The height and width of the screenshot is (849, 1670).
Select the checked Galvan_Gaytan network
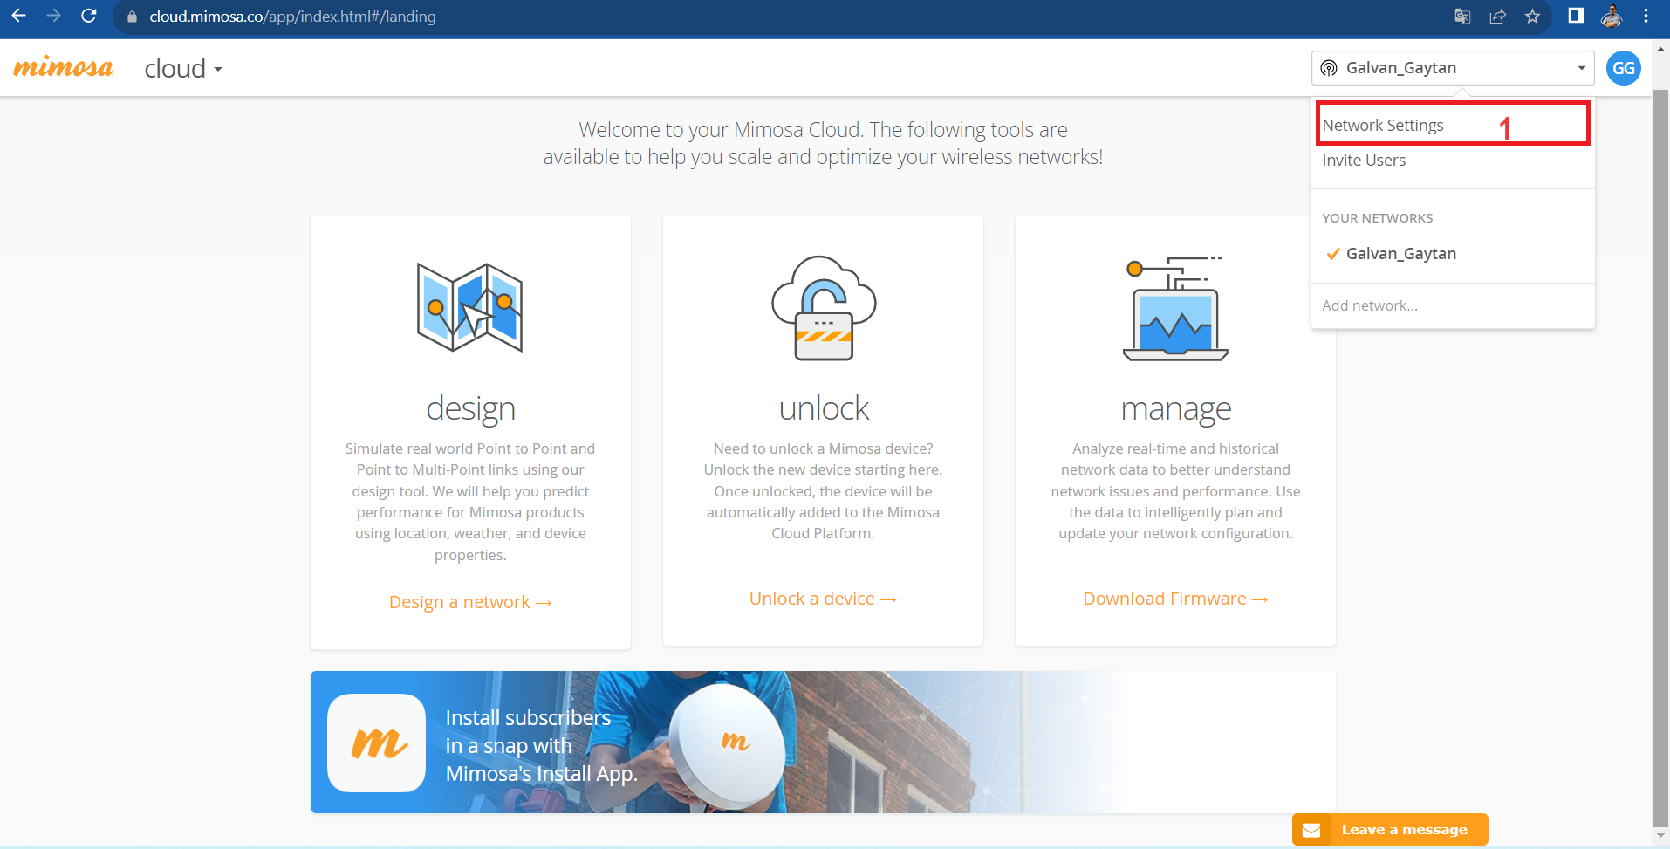pos(1400,254)
